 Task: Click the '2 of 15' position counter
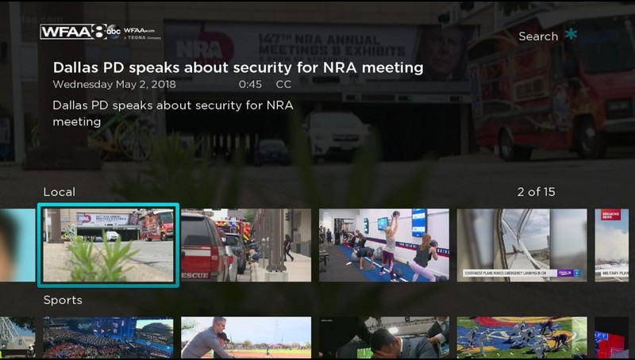(536, 192)
